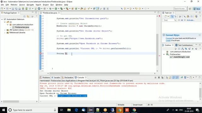Collapse the com.selenium.intoduction package node
This screenshot has height=113, width=202.
coord(8,24)
